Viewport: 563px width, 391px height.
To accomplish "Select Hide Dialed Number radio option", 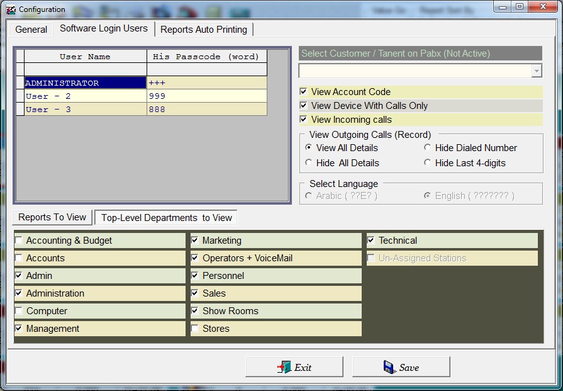I will pyautogui.click(x=427, y=147).
